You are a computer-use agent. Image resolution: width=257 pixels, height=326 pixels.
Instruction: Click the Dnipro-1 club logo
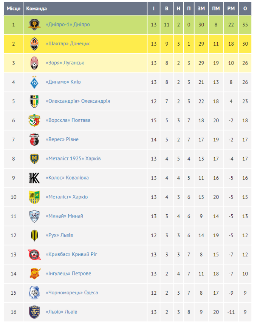34,25
